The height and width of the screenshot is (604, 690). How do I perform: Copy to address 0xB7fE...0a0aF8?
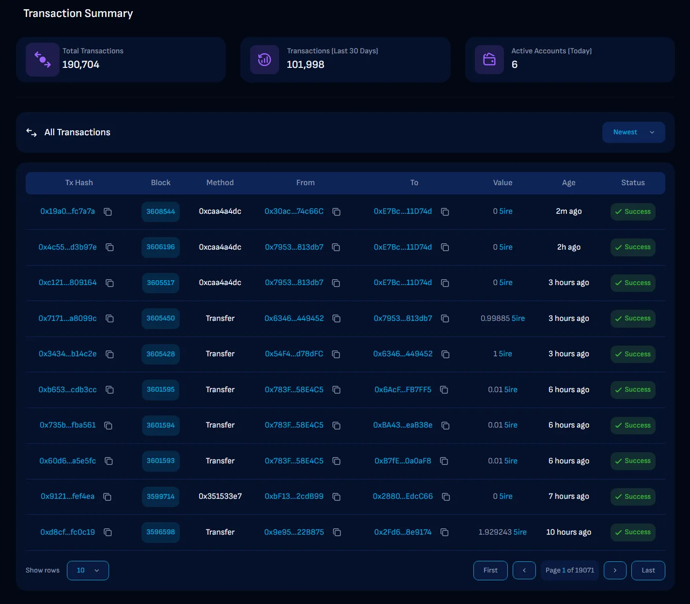pyautogui.click(x=444, y=461)
